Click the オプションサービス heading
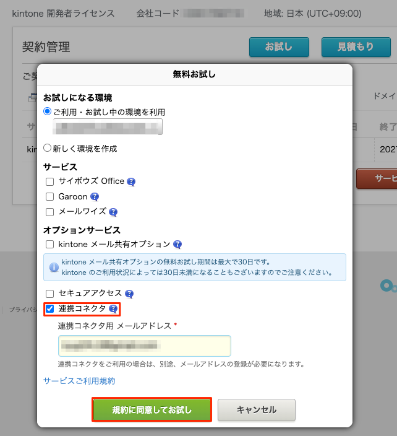 point(82,230)
